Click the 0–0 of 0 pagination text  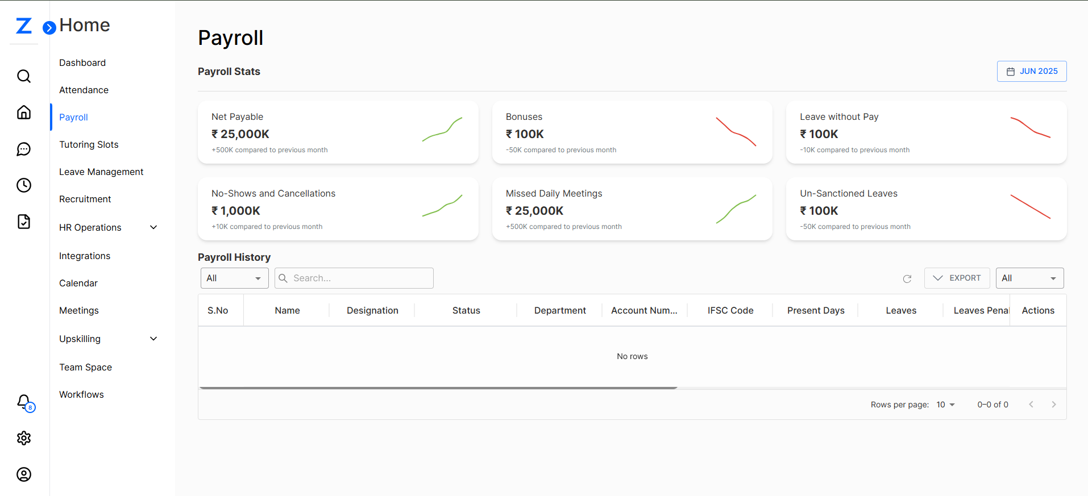coord(993,405)
